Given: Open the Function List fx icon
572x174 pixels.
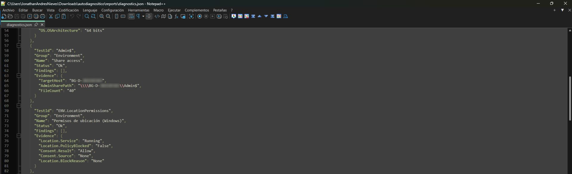Looking at the screenshot, I should (x=176, y=16).
